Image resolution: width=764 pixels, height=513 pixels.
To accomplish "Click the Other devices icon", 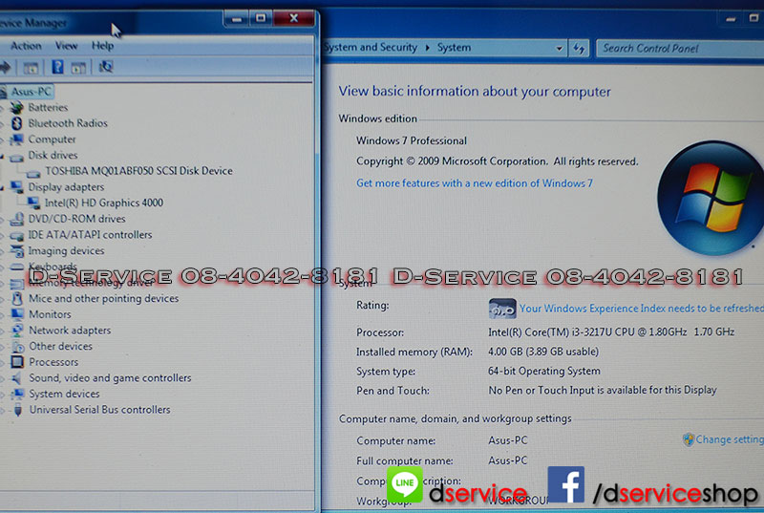I will point(17,347).
